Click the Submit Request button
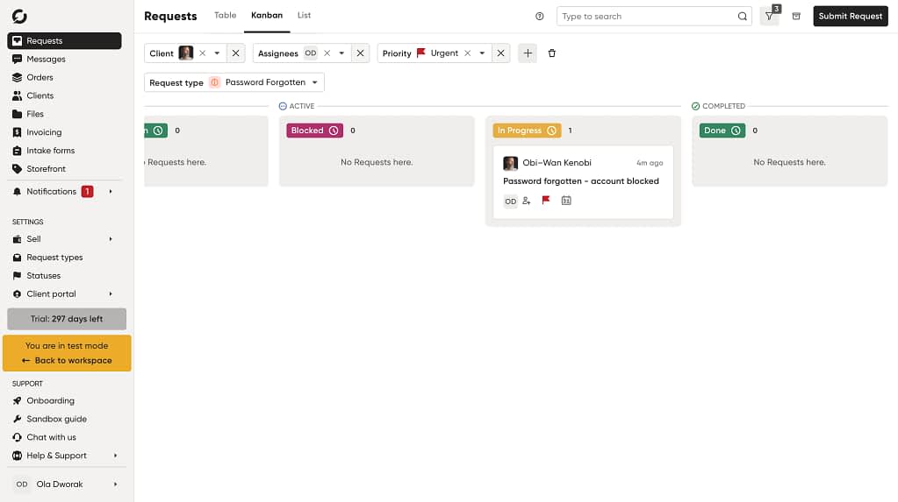 click(851, 16)
